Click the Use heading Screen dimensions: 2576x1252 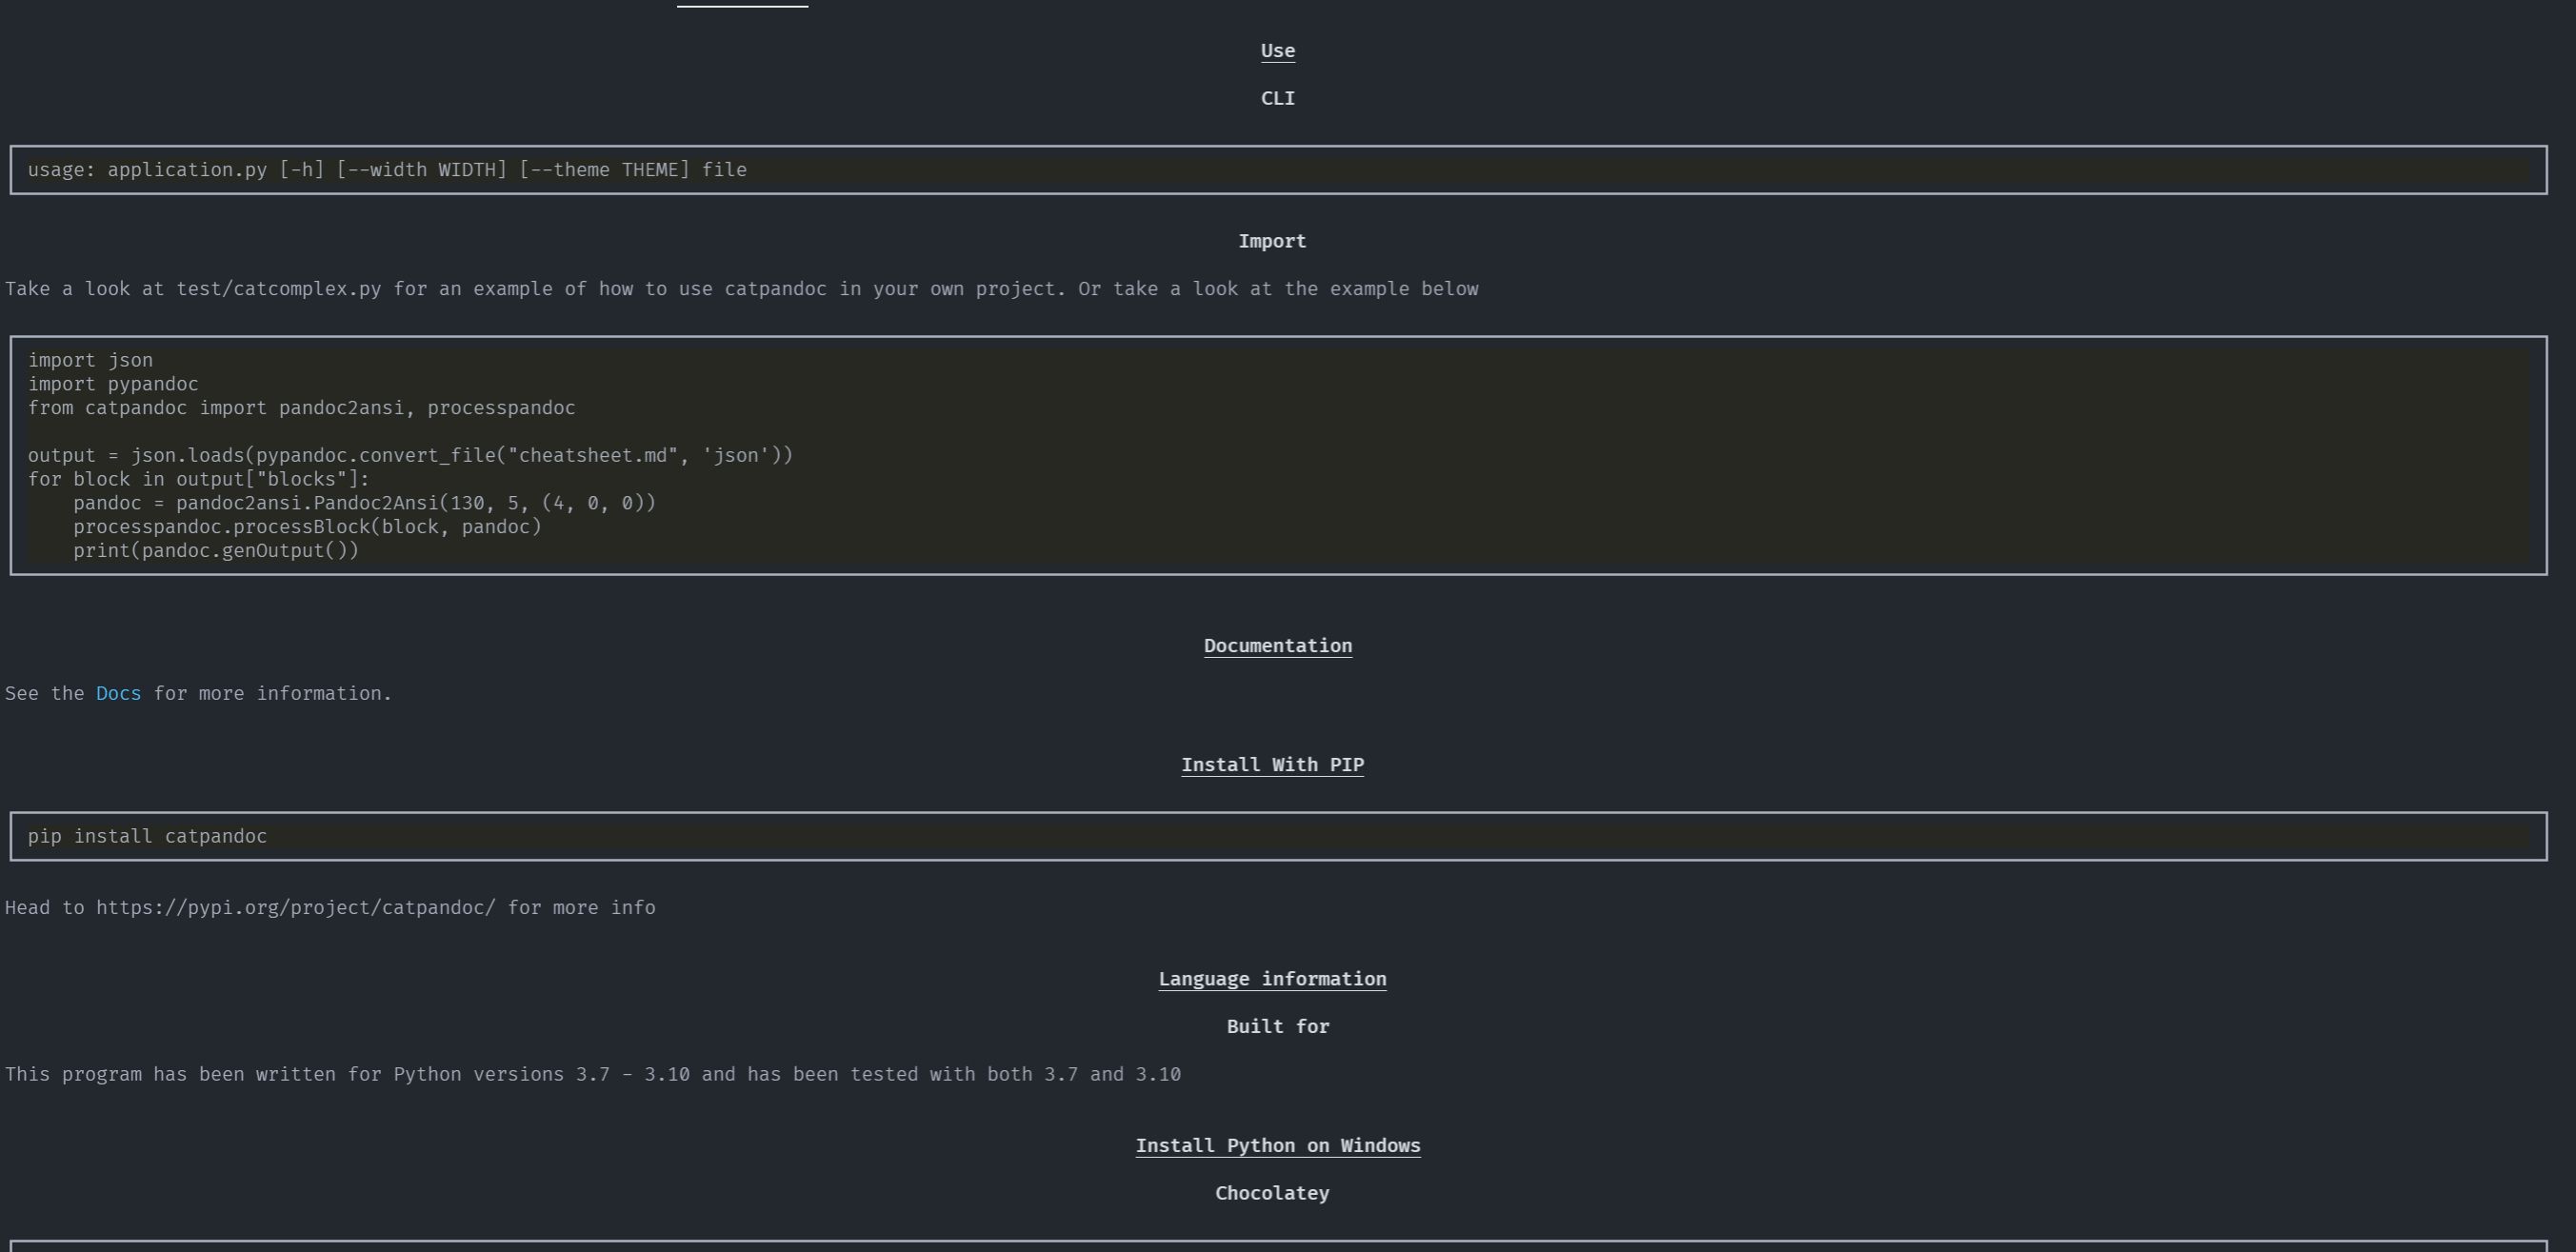point(1277,51)
